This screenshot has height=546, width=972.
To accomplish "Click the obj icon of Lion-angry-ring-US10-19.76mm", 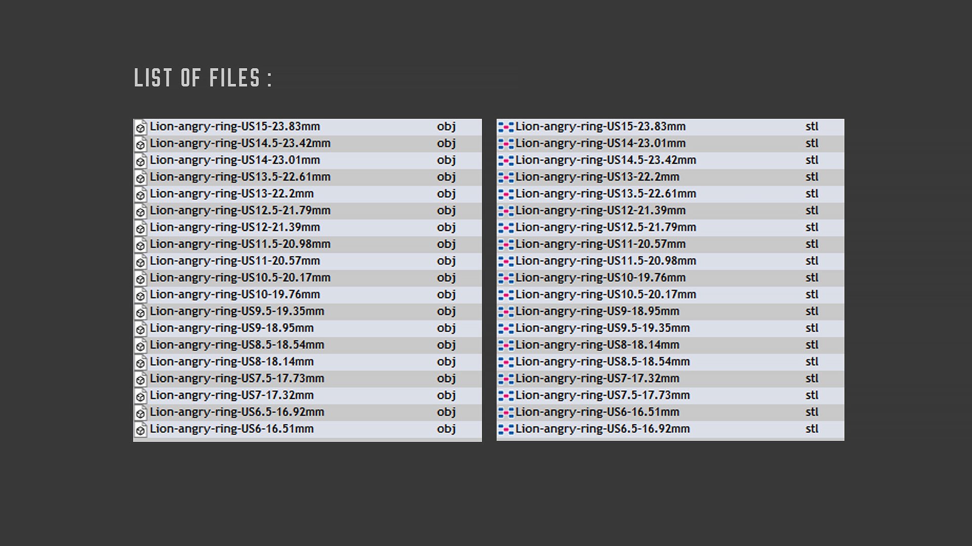I will click(x=141, y=295).
